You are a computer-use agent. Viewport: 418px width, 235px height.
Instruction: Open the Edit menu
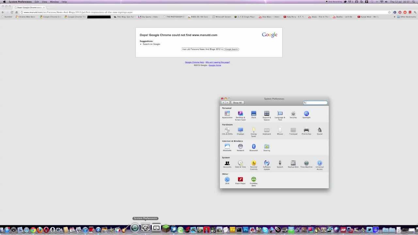(37, 2)
